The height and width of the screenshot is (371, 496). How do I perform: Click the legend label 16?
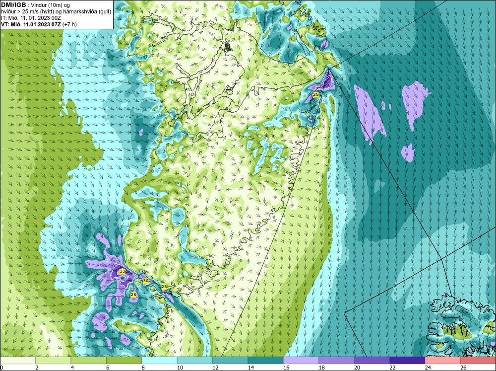[x=286, y=368]
